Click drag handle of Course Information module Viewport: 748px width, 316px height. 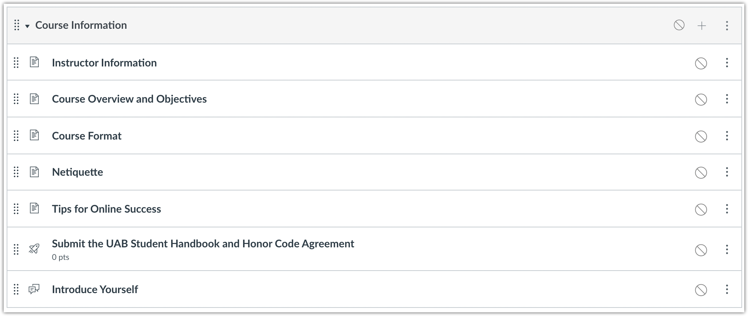[17, 25]
